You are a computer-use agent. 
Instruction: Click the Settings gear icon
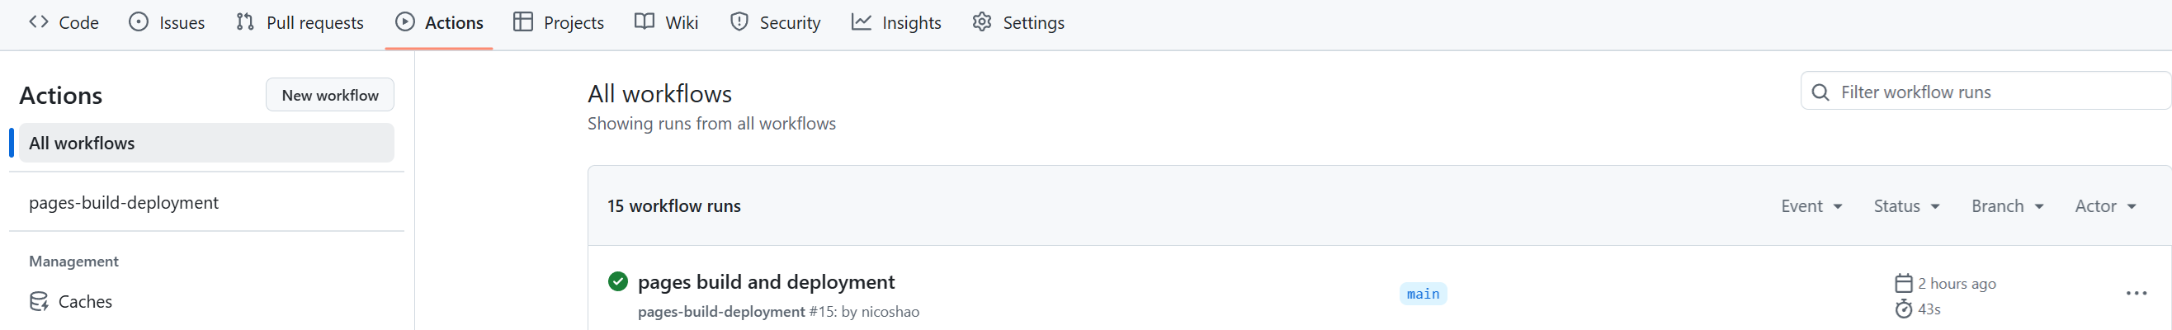981,22
